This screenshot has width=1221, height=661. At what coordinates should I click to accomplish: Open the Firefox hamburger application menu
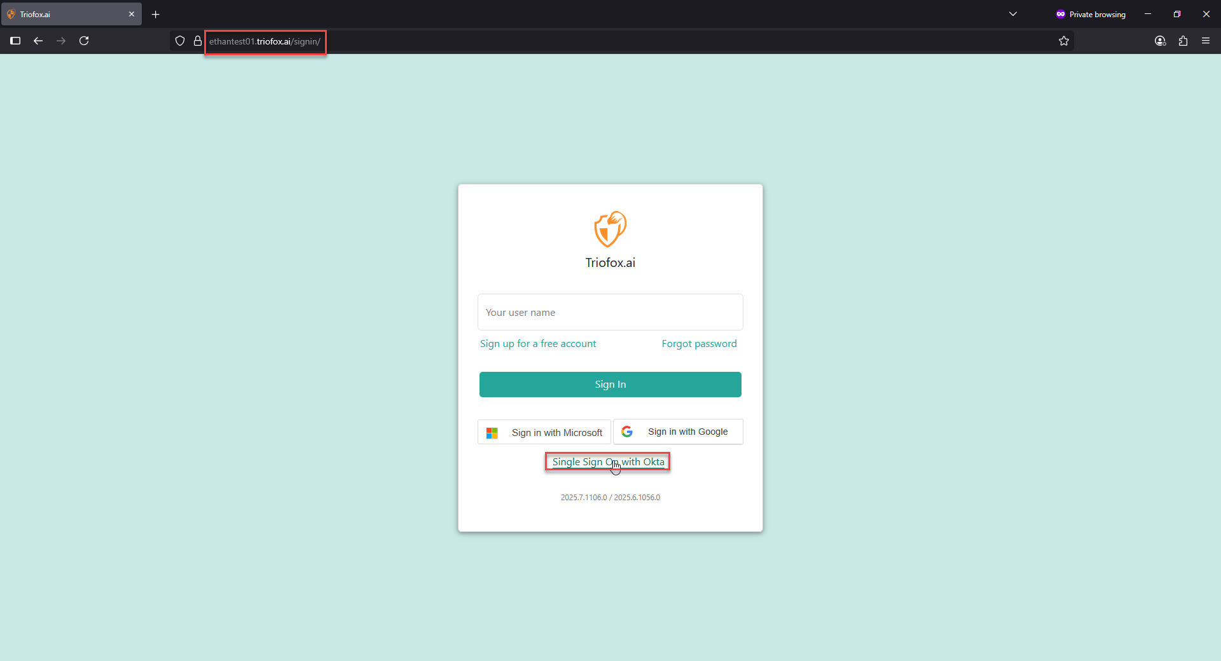[x=1206, y=41]
